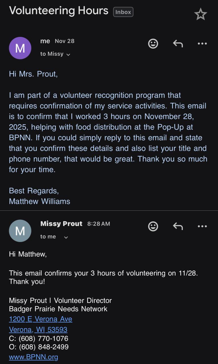Open more options for Missy Prout's message
Screen dimensions: 218x364
[202, 226]
